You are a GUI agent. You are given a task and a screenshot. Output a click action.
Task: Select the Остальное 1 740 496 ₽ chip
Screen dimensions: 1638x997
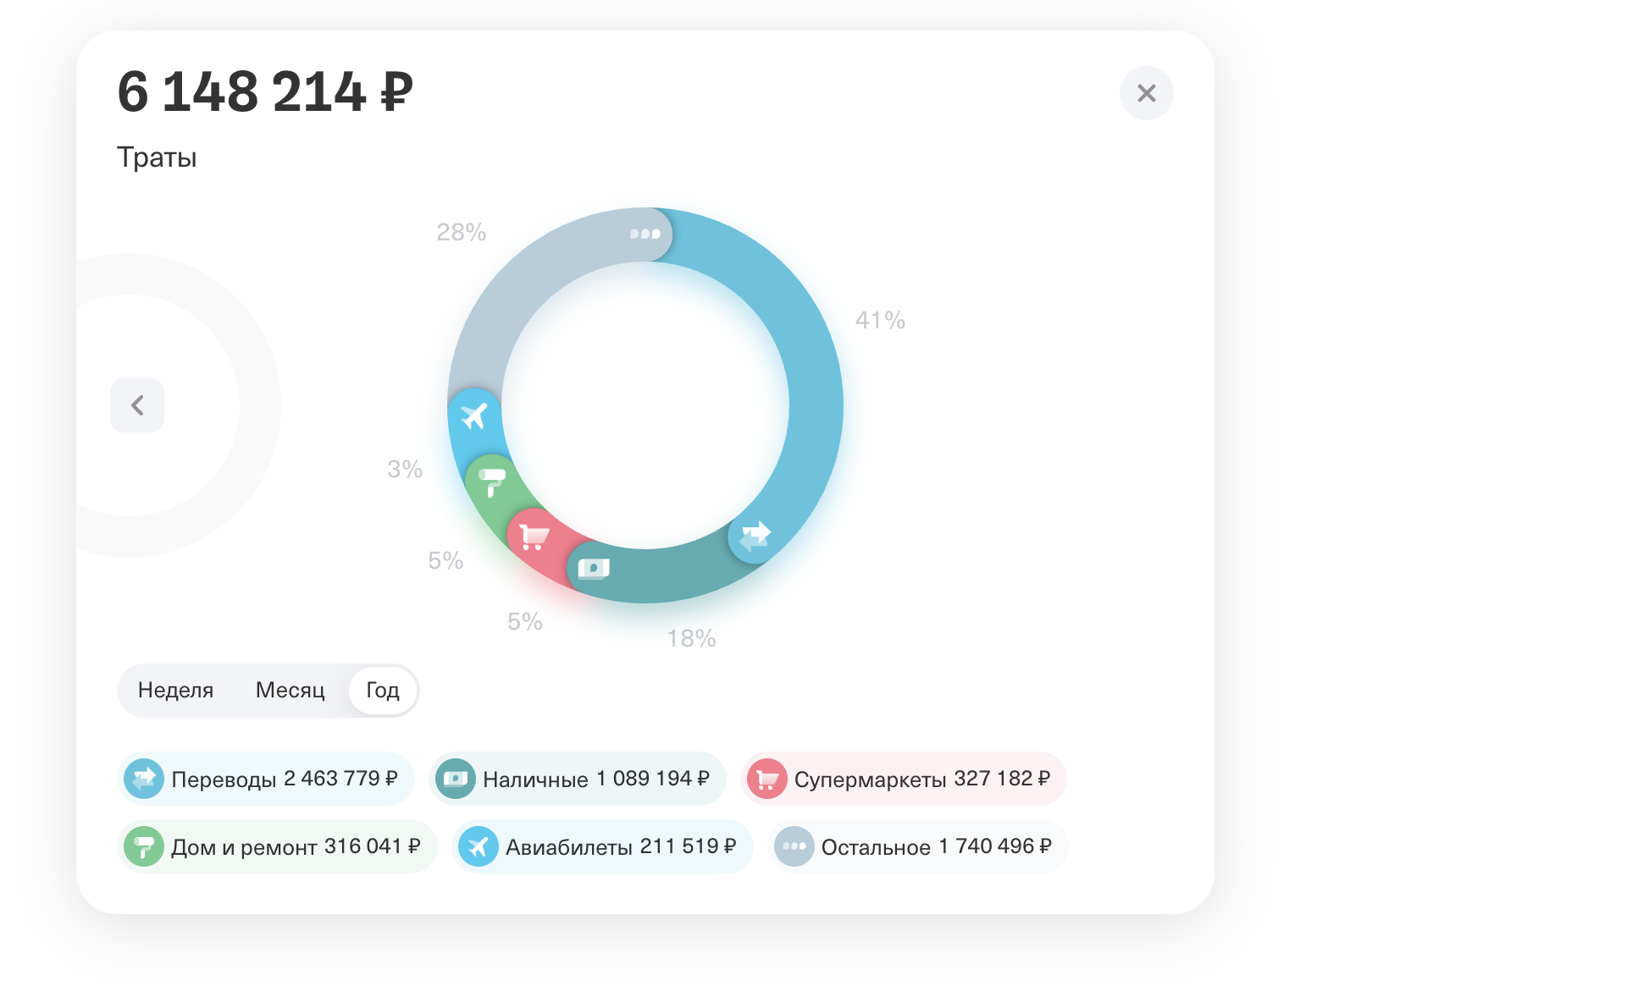(x=917, y=846)
